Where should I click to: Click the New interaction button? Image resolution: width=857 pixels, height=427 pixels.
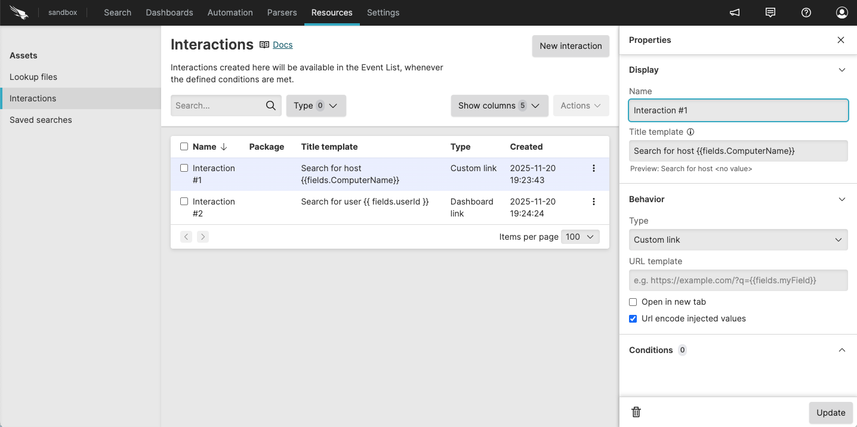click(571, 46)
